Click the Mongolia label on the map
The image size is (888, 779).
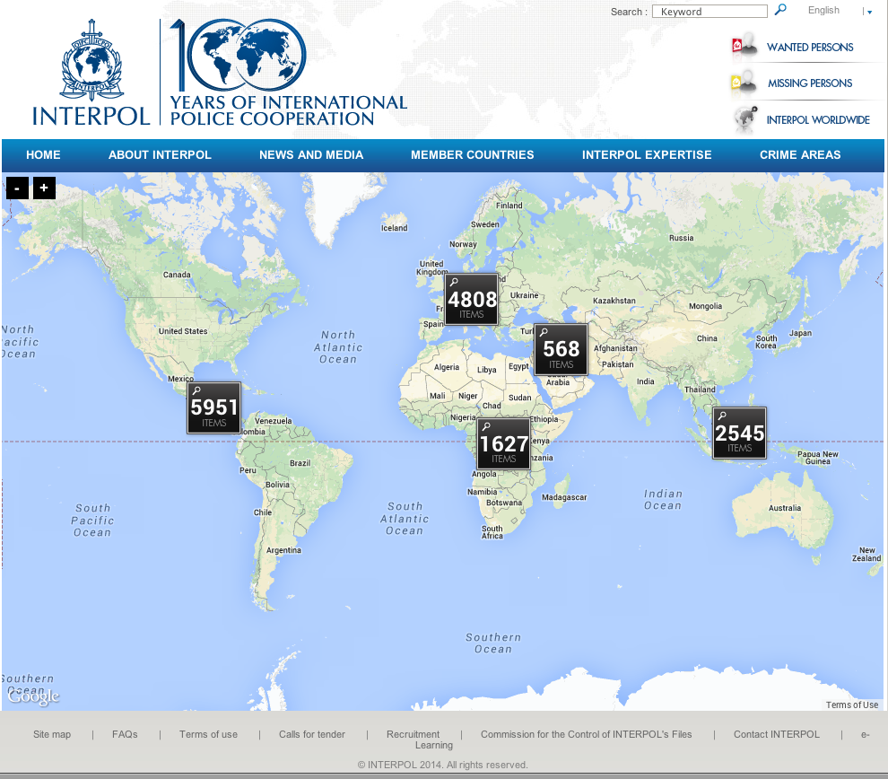tap(705, 307)
